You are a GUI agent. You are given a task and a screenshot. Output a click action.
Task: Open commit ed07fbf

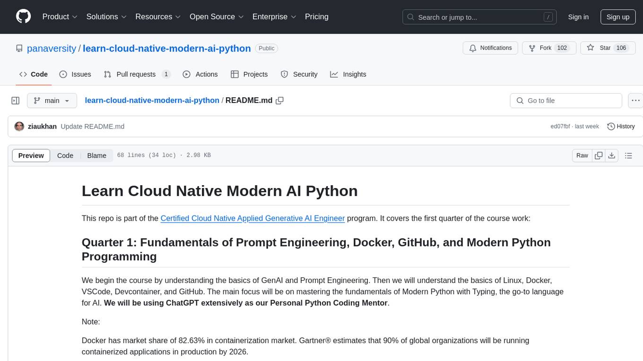560,127
